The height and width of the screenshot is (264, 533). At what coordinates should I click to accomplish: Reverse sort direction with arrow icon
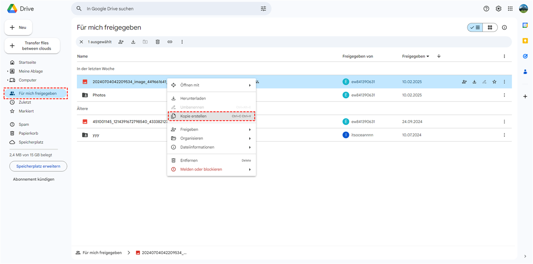439,56
